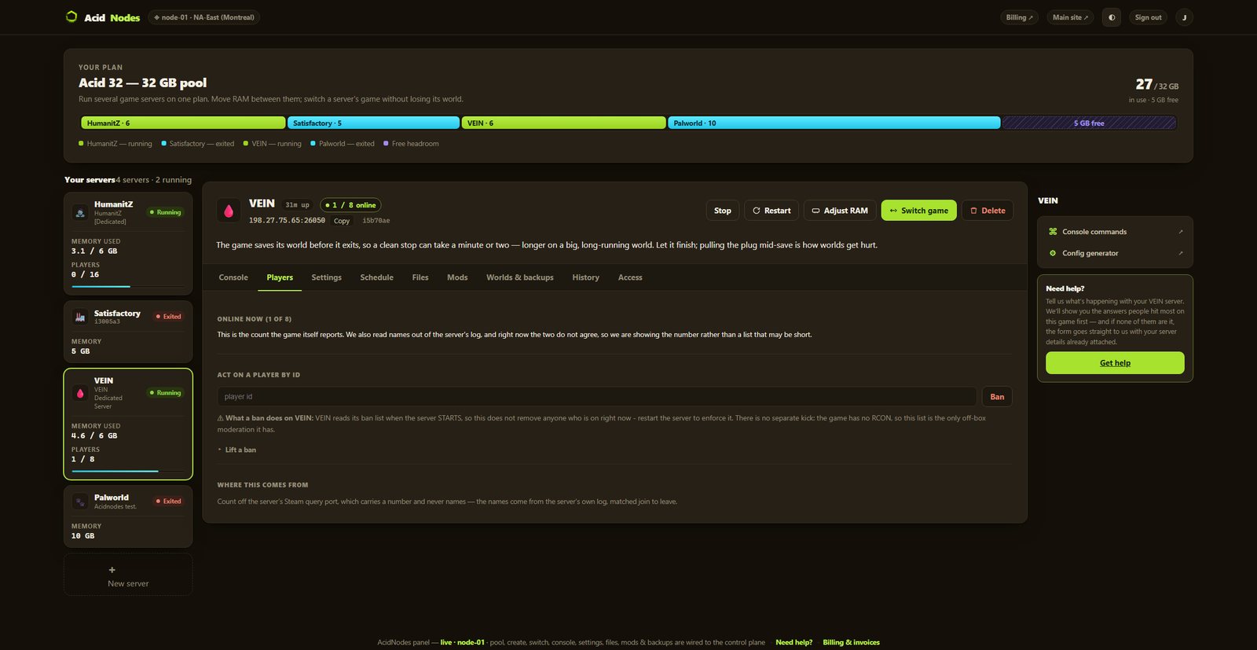
Task: Click the green Get help button
Action: pos(1115,363)
